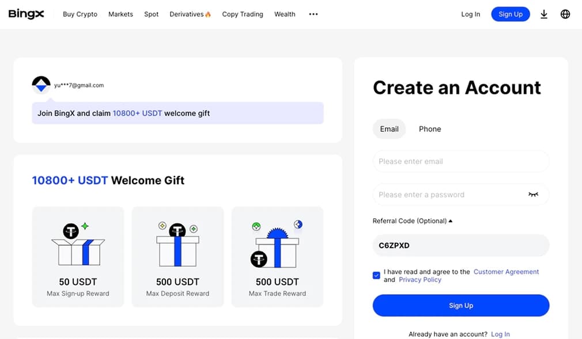Open Wealth menu
The width and height of the screenshot is (582, 339).
point(285,14)
